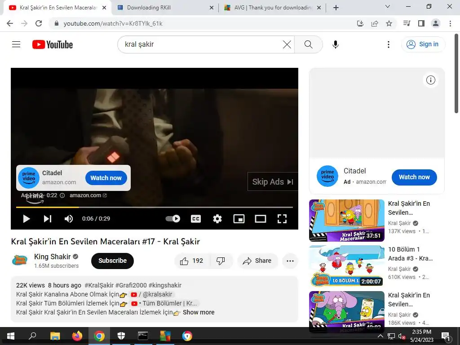This screenshot has width=460, height=345.
Task: Enter full screen mode
Action: (282, 219)
